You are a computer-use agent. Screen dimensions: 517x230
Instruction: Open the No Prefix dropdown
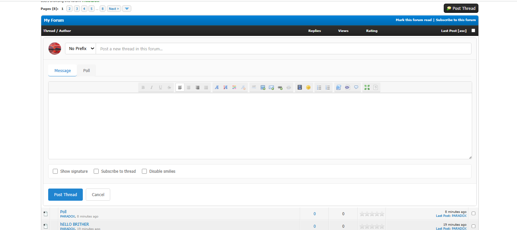tap(81, 49)
